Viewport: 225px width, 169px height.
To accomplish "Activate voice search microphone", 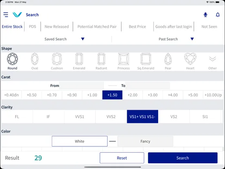I will 205,15.
